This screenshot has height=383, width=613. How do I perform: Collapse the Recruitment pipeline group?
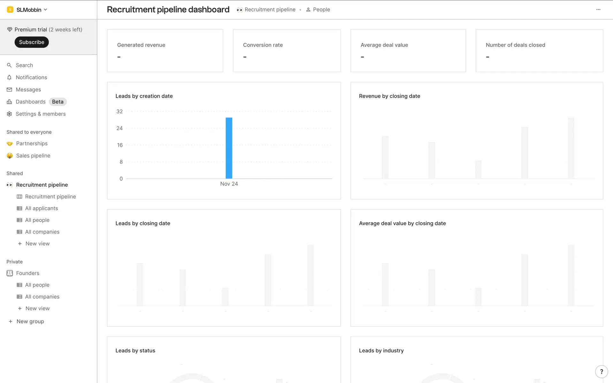(x=42, y=185)
